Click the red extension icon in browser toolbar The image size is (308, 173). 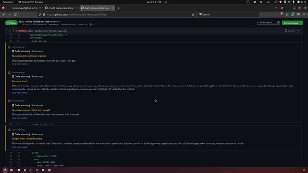coord(282,14)
